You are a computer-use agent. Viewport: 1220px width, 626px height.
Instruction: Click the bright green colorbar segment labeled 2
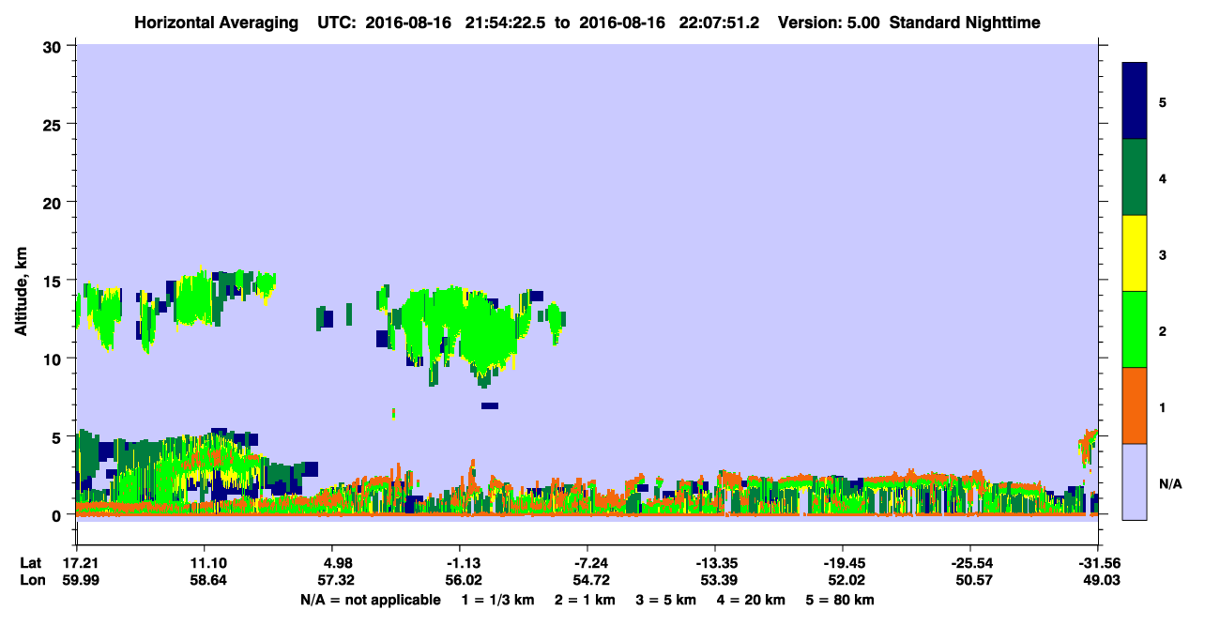click(1135, 329)
